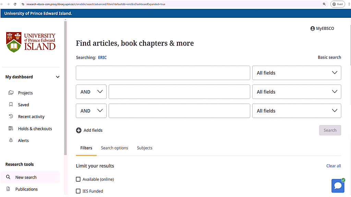
Task: Enable the Available (online) checkbox
Action: [78, 179]
